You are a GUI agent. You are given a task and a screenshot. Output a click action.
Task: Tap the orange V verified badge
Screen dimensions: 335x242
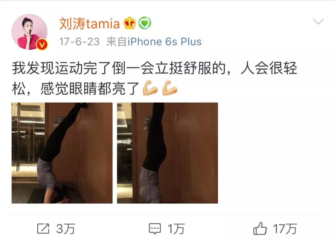pyautogui.click(x=42, y=44)
